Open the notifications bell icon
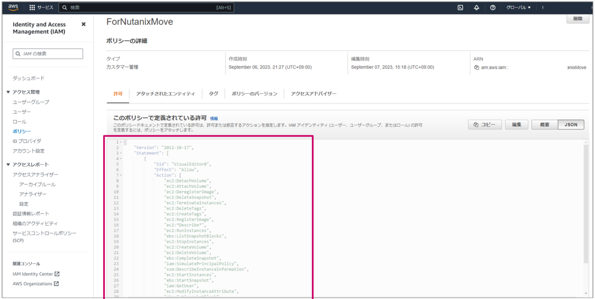 click(476, 7)
